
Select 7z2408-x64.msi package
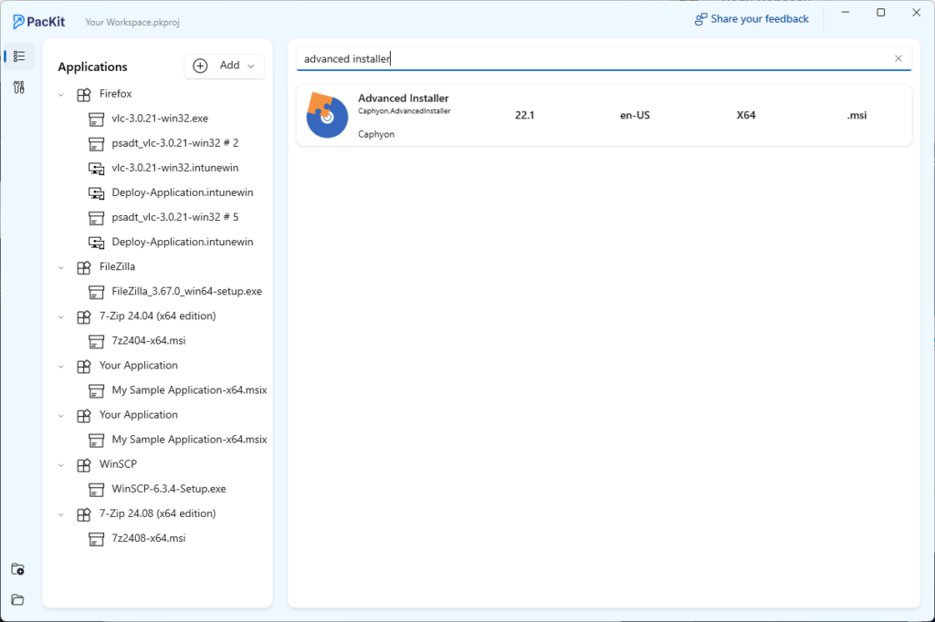149,538
